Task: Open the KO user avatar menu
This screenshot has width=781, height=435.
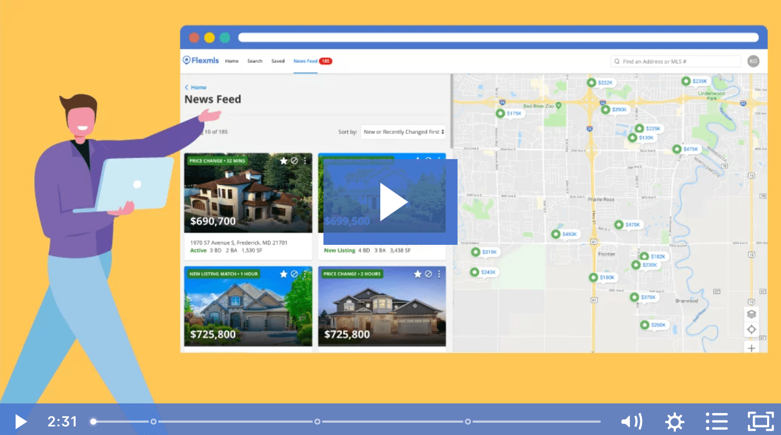Action: (x=753, y=62)
